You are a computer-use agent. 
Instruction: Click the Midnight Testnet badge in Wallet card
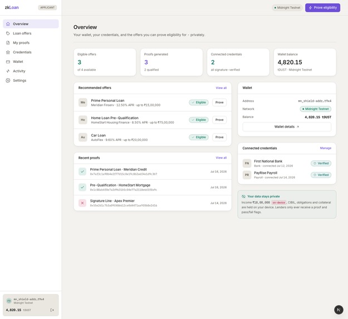coord(316,109)
